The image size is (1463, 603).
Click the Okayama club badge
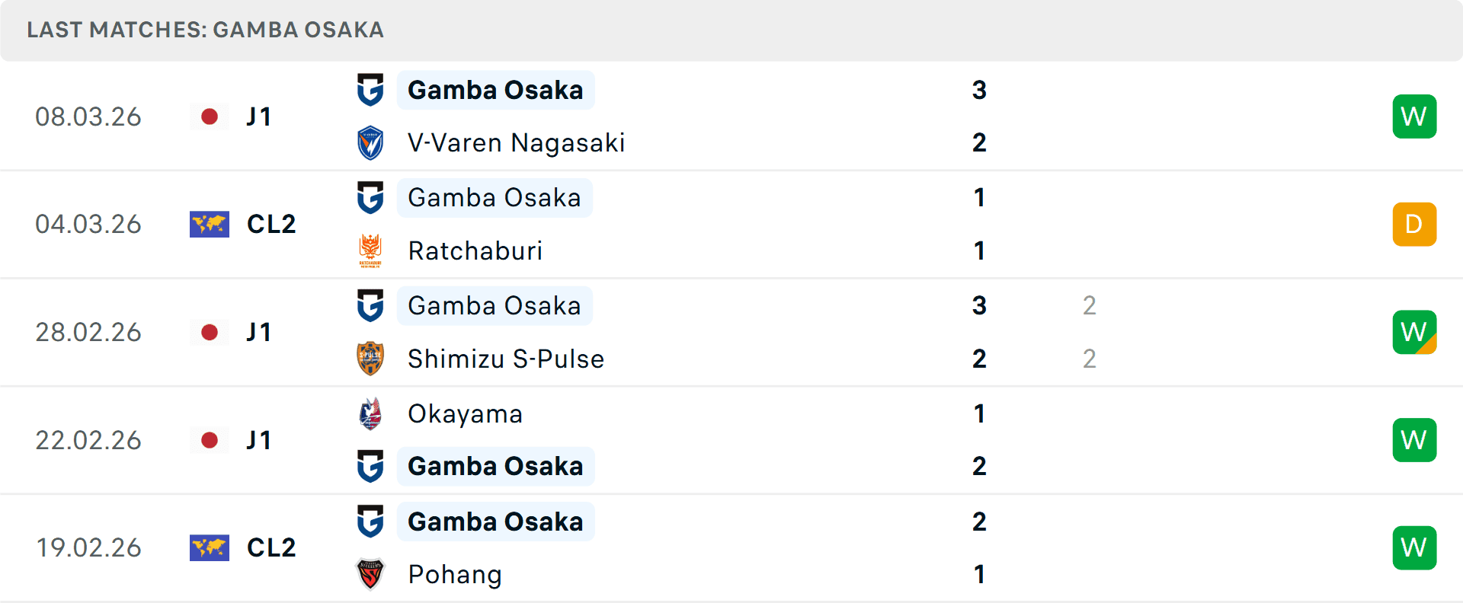pyautogui.click(x=370, y=413)
